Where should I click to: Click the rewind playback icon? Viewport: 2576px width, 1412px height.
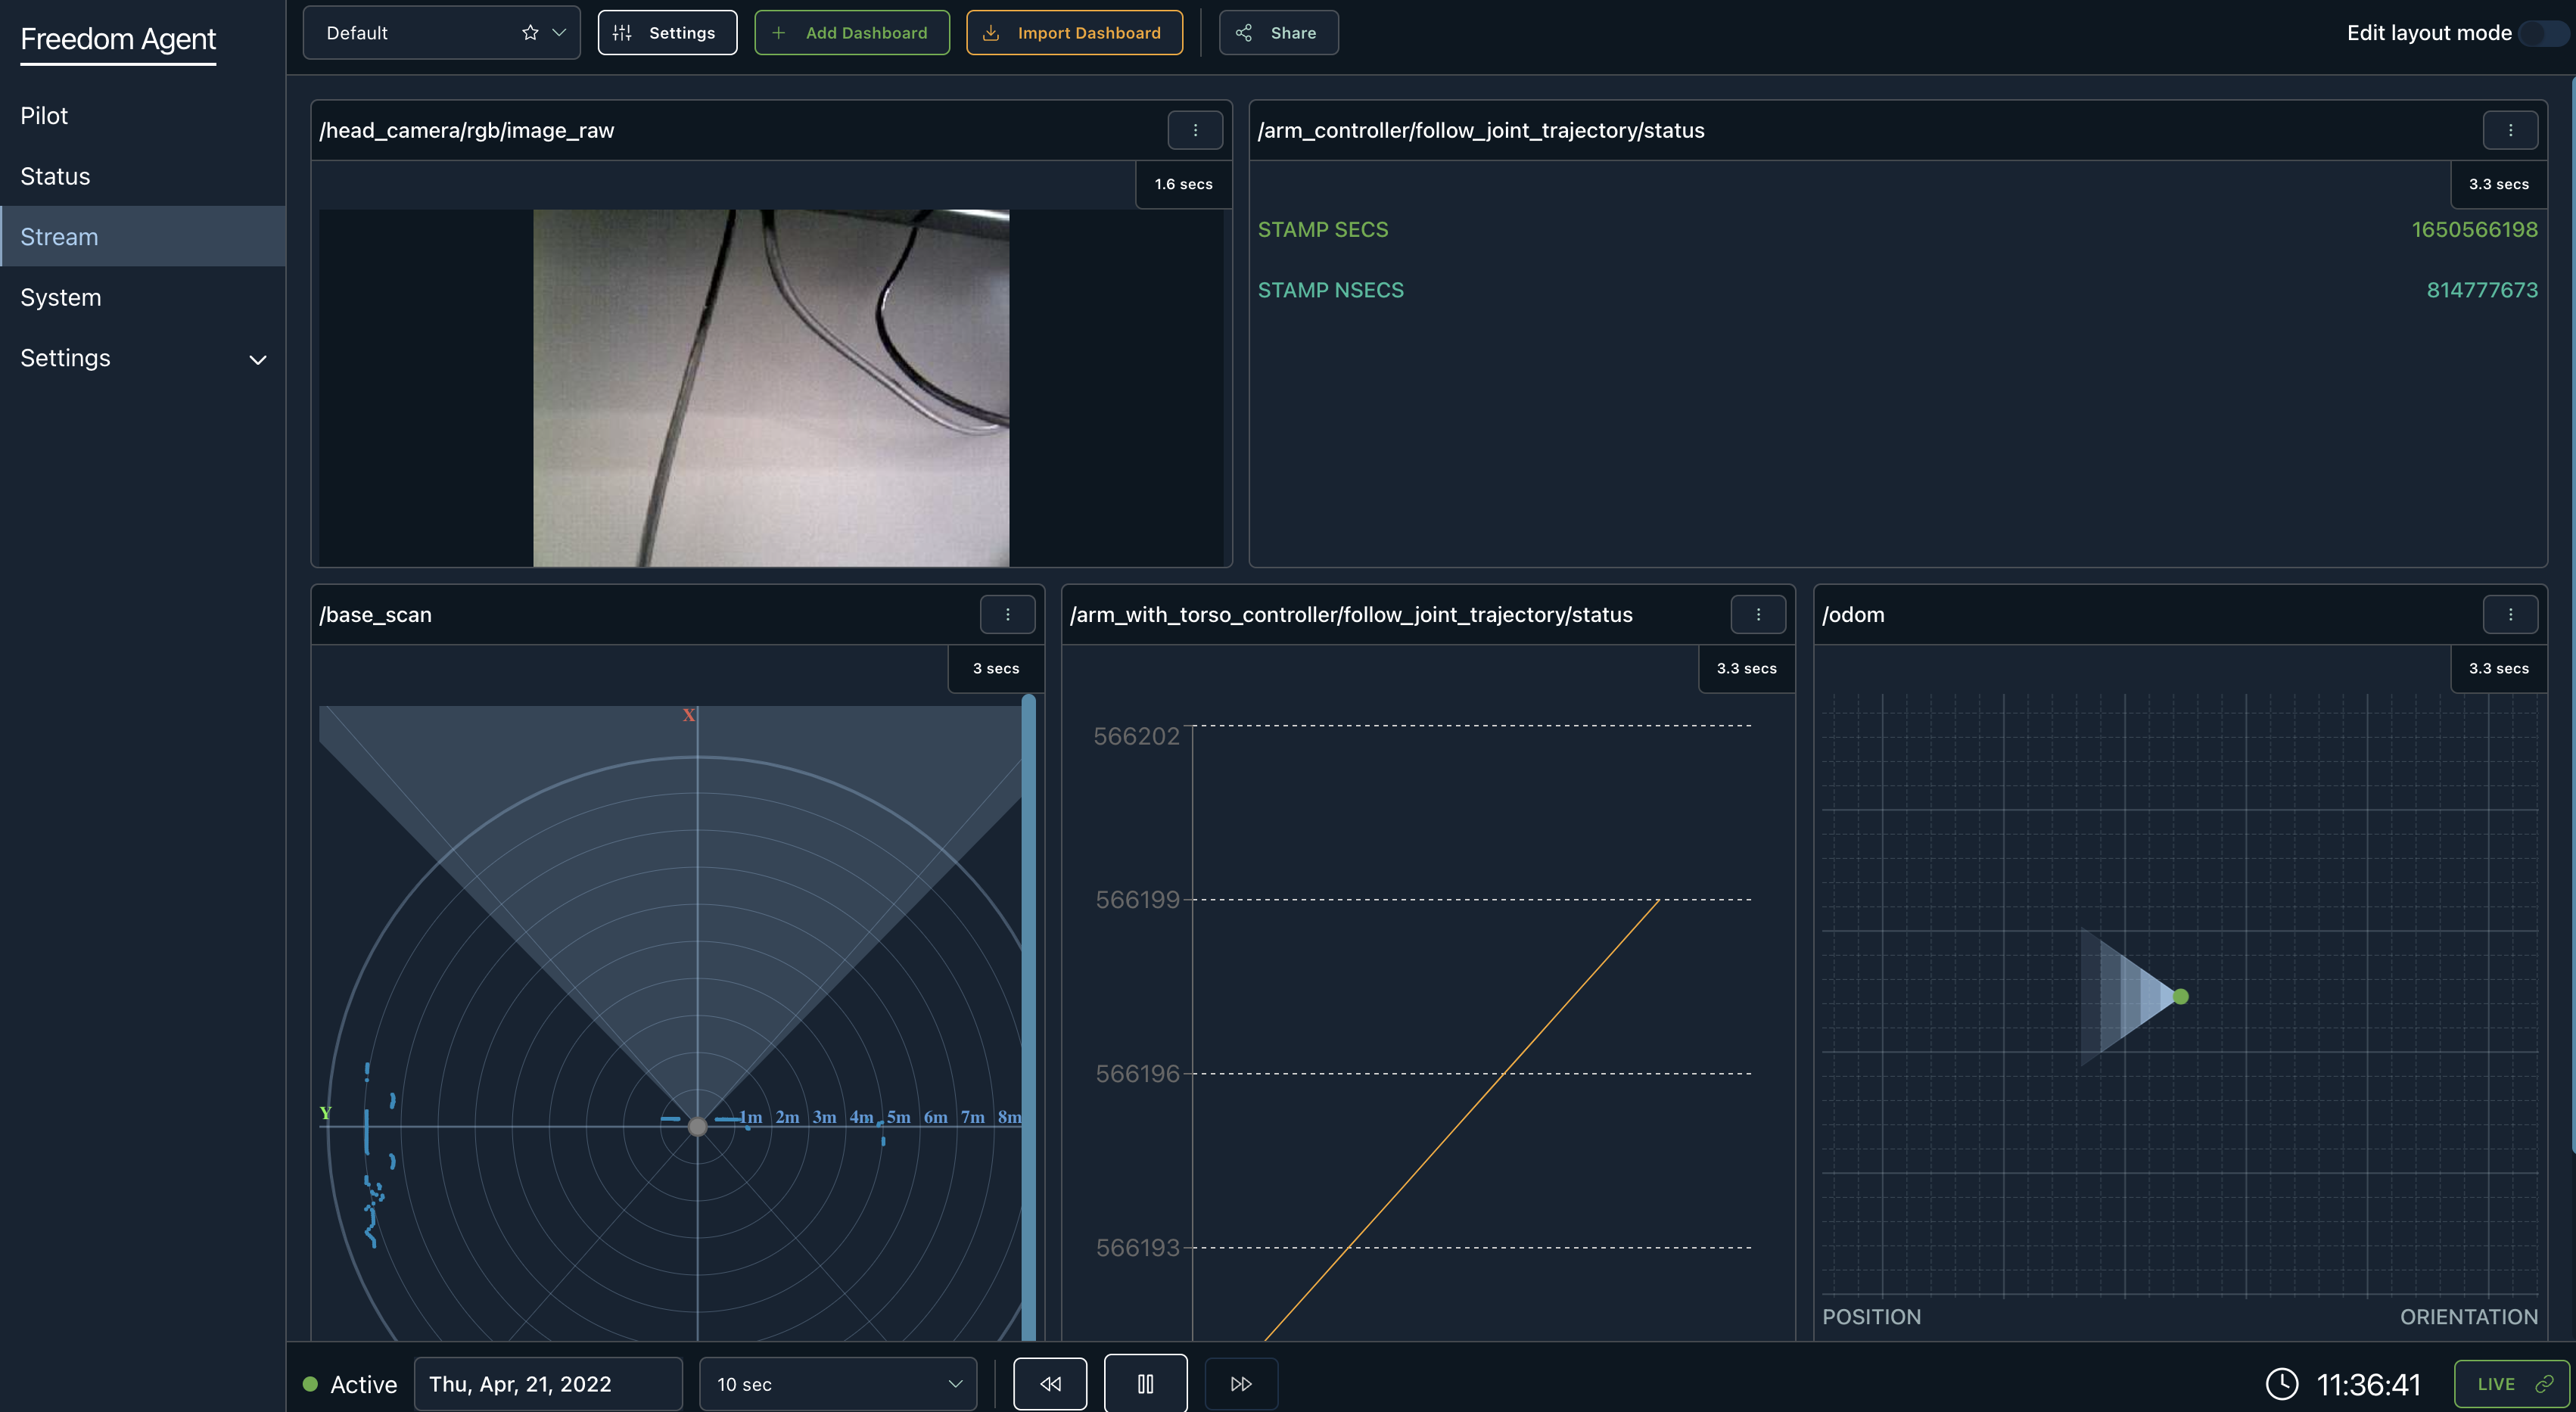[x=1050, y=1384]
